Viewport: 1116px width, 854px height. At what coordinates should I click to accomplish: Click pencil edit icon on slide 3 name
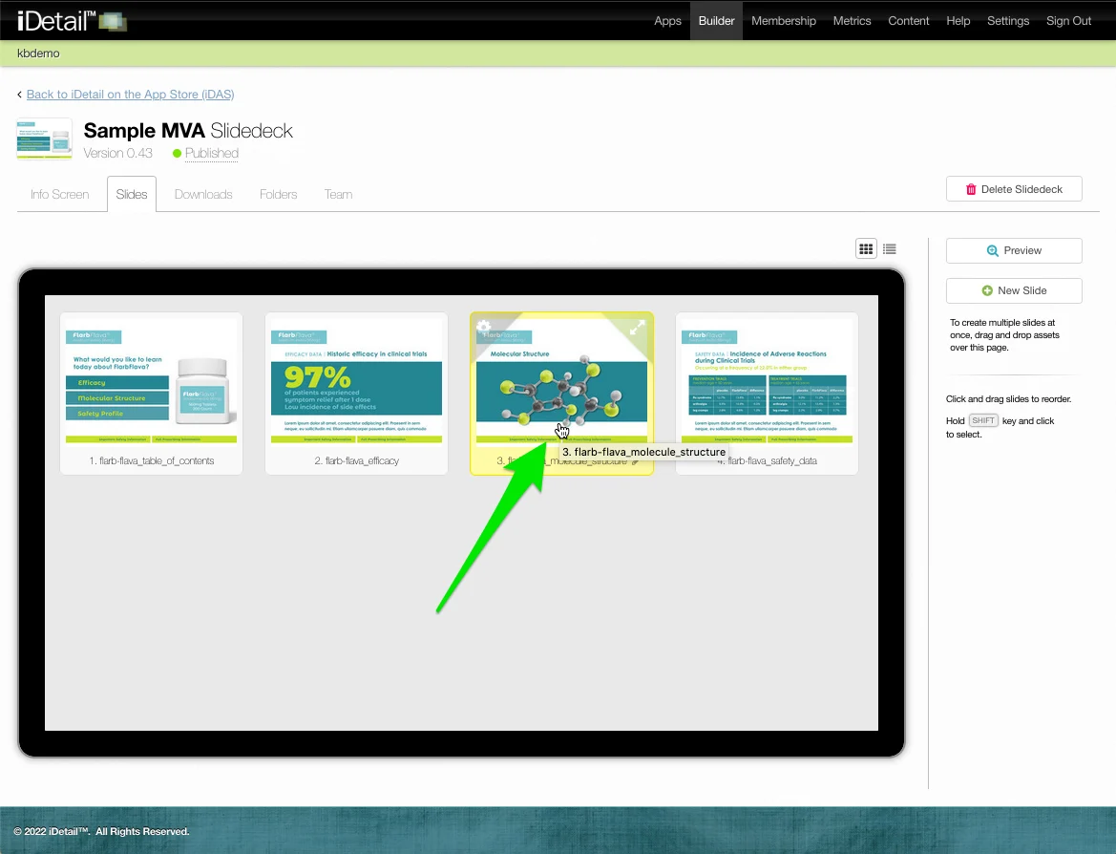tap(636, 461)
